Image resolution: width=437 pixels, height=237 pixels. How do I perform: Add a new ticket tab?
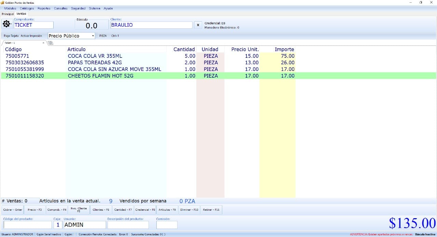[51, 43]
